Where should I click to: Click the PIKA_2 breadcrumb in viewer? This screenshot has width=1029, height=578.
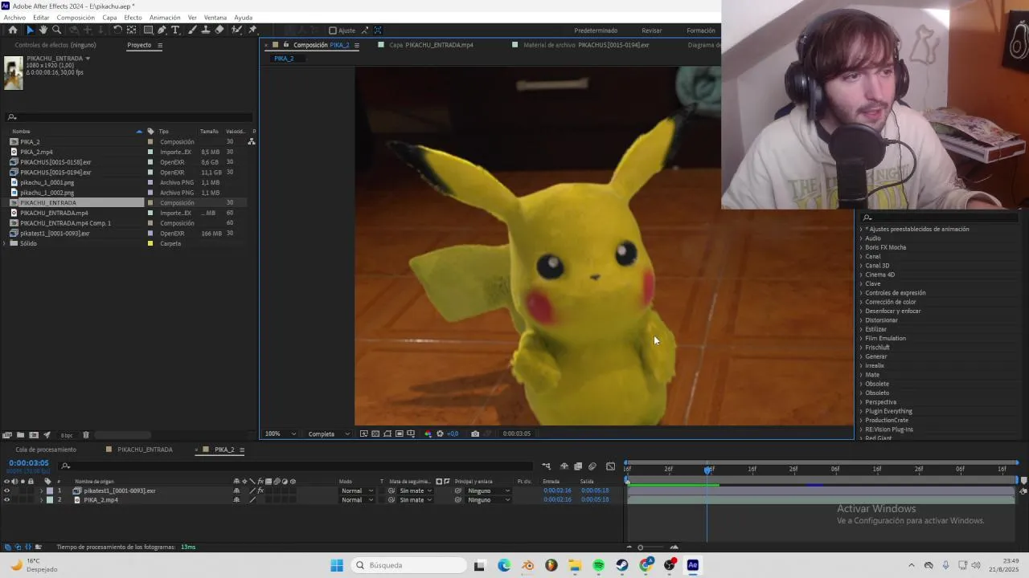(284, 59)
